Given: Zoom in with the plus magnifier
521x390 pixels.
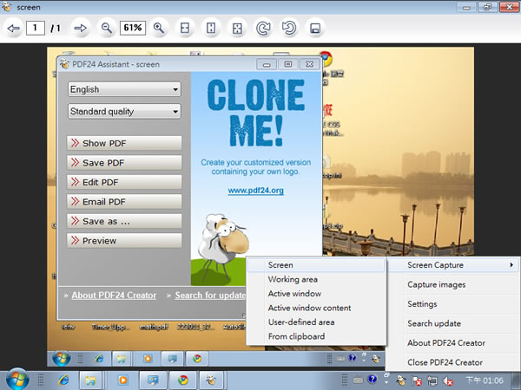Looking at the screenshot, I should (x=159, y=29).
